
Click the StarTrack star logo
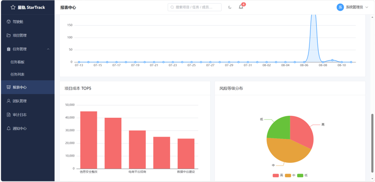(13, 8)
